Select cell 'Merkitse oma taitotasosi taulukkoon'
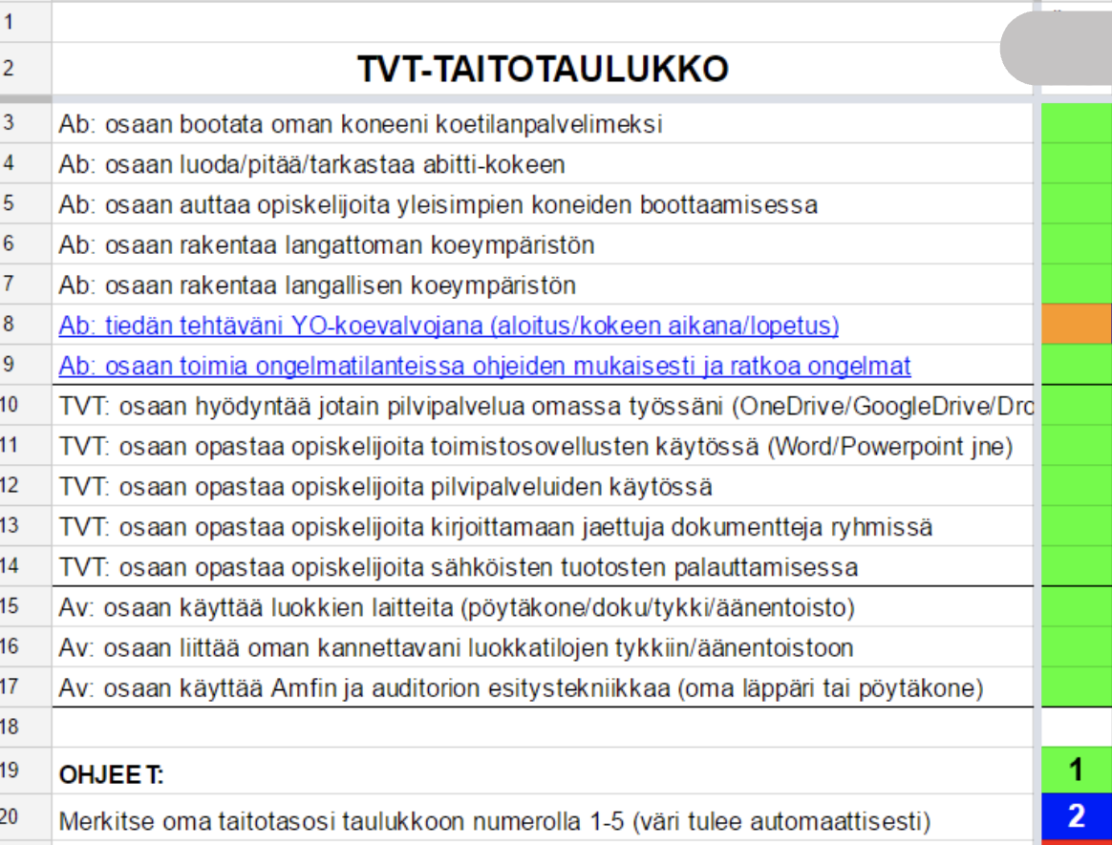This screenshot has height=845, width=1112. [x=543, y=818]
